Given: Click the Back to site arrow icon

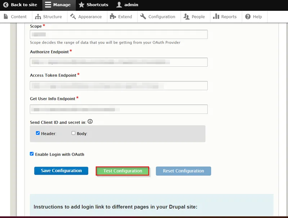Looking at the screenshot, I should coord(6,5).
